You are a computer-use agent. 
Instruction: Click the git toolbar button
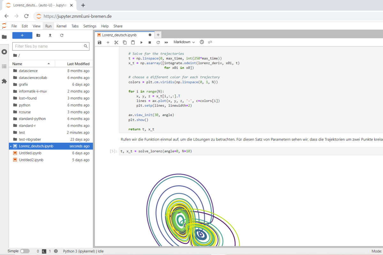click(x=210, y=42)
